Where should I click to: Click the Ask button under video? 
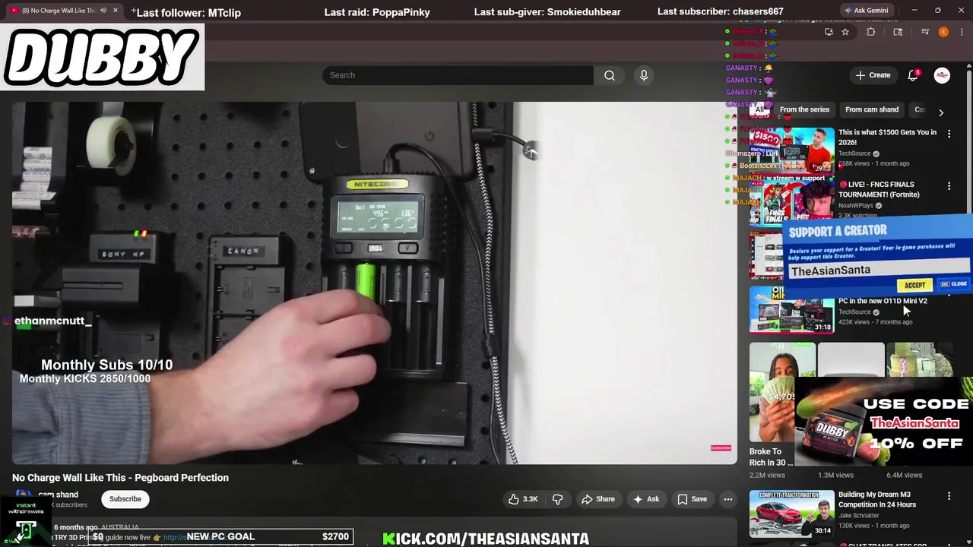coord(646,499)
